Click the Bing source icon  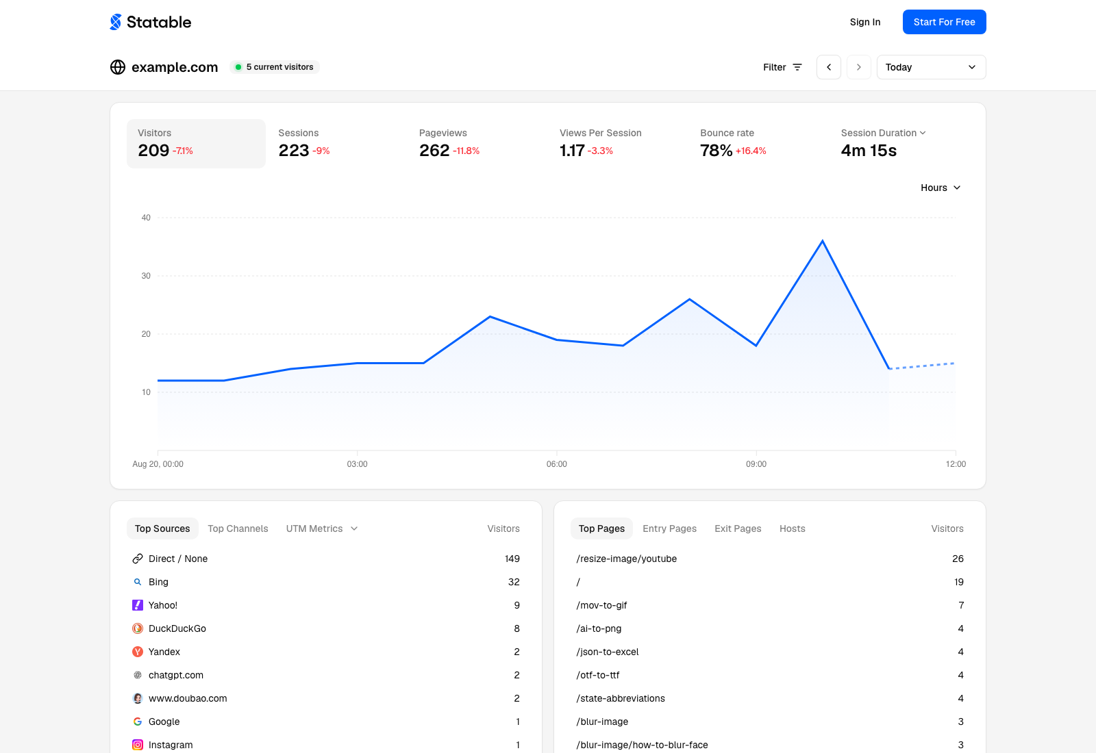tap(138, 582)
